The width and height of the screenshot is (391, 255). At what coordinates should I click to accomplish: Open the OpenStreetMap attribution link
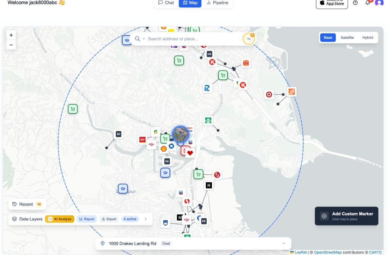click(x=328, y=252)
